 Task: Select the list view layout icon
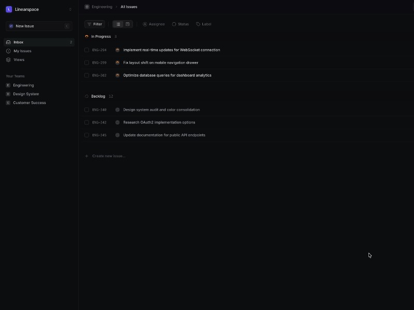[118, 24]
